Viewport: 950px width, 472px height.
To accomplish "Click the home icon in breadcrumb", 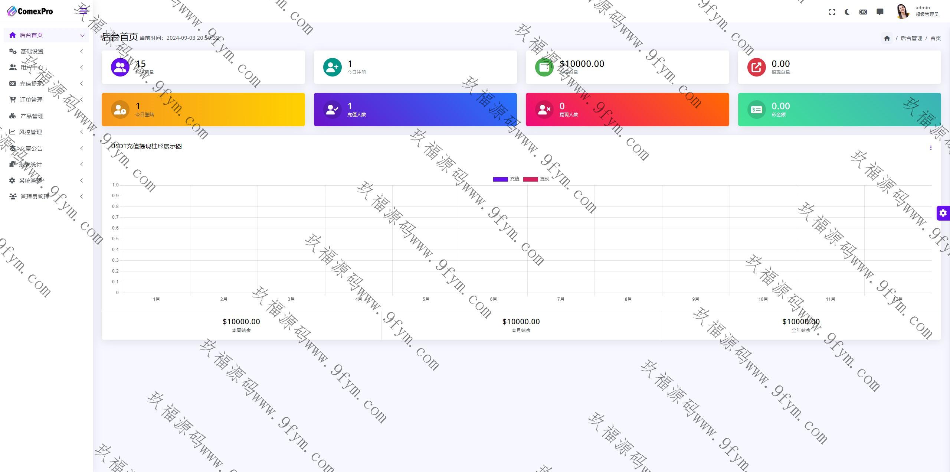I will [x=887, y=38].
